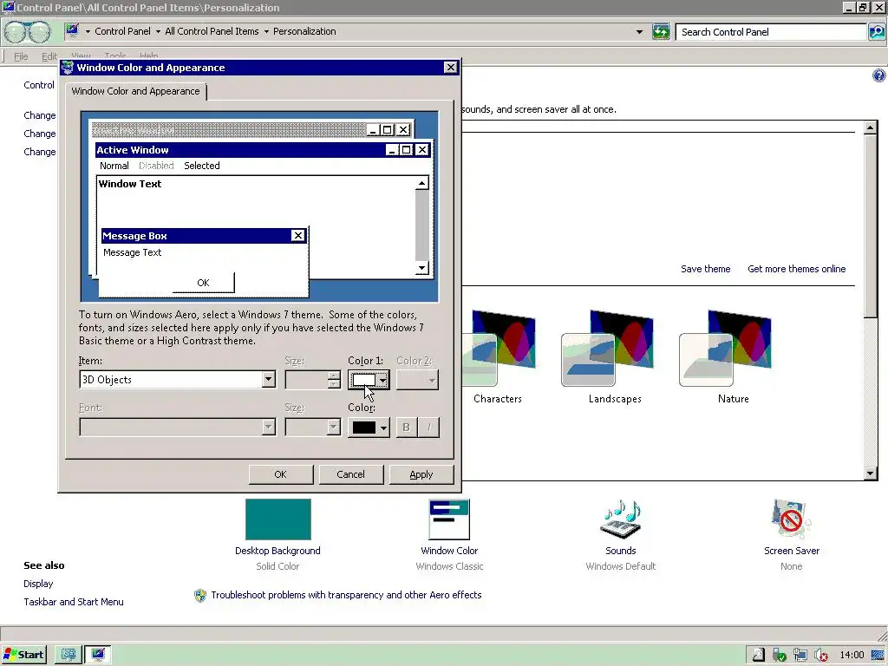Open the Color 2 dropdown
The height and width of the screenshot is (666, 888).
417,380
